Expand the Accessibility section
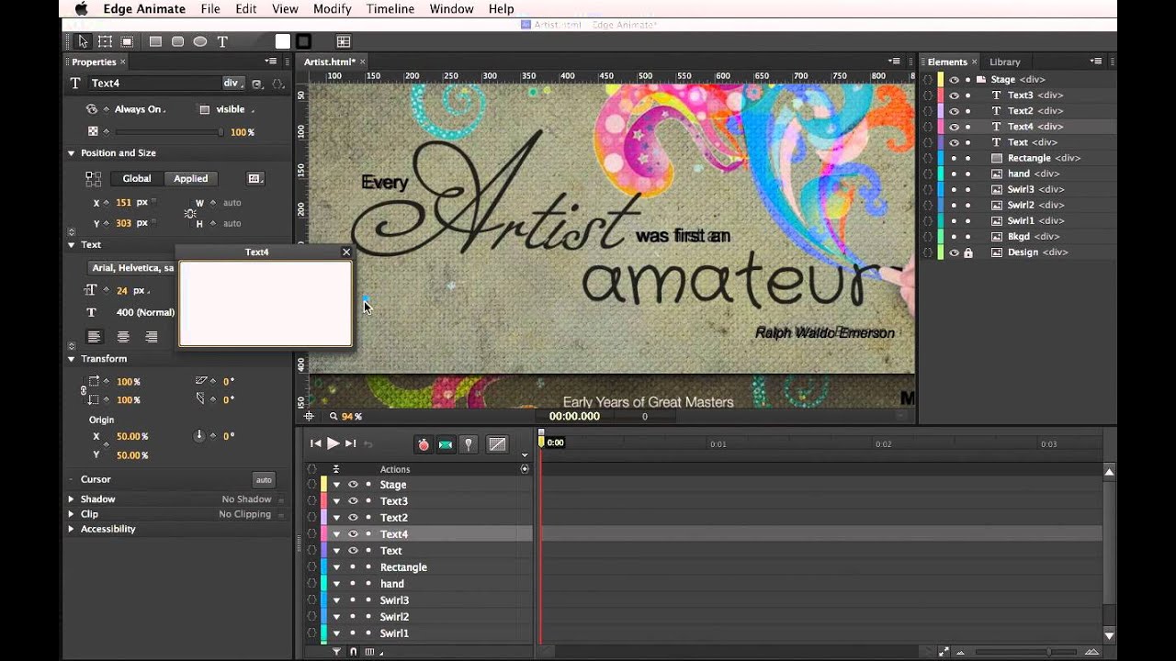The image size is (1176, 661). [x=71, y=529]
